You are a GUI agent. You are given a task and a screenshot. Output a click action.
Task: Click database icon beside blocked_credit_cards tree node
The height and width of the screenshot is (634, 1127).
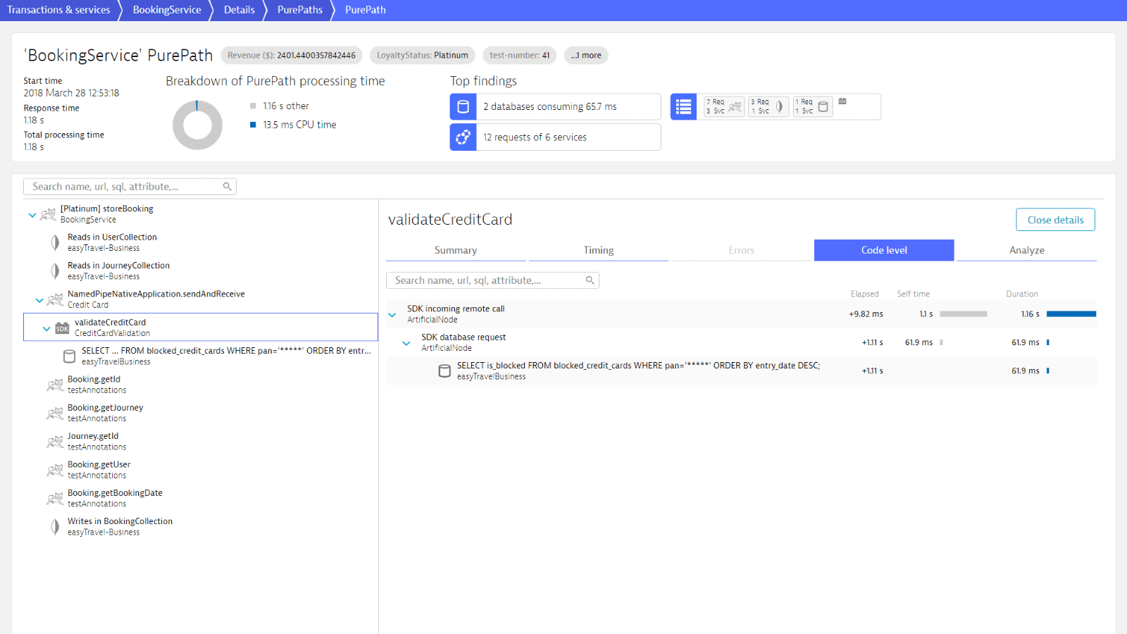coord(69,356)
